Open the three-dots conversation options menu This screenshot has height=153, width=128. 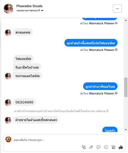coord(117,9)
